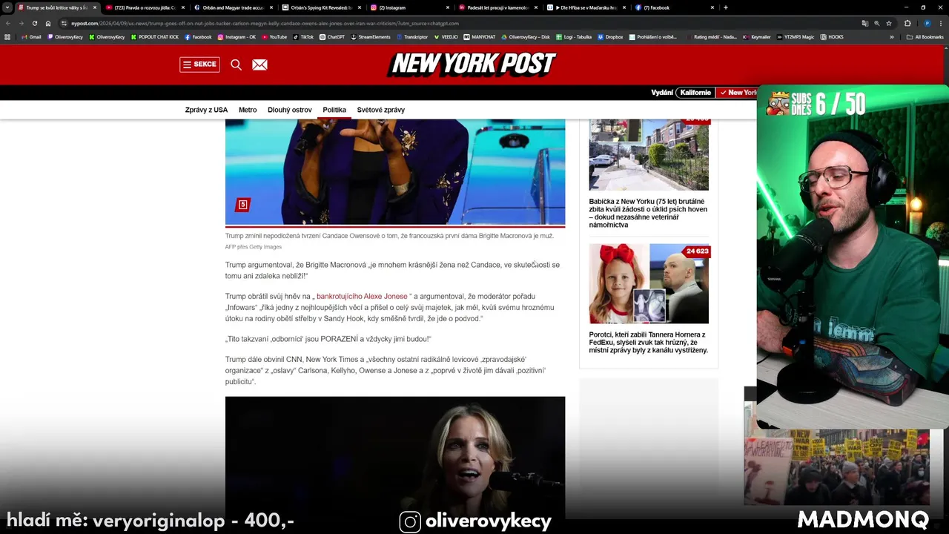
Task: Open the Politika nav item
Action: (334, 110)
